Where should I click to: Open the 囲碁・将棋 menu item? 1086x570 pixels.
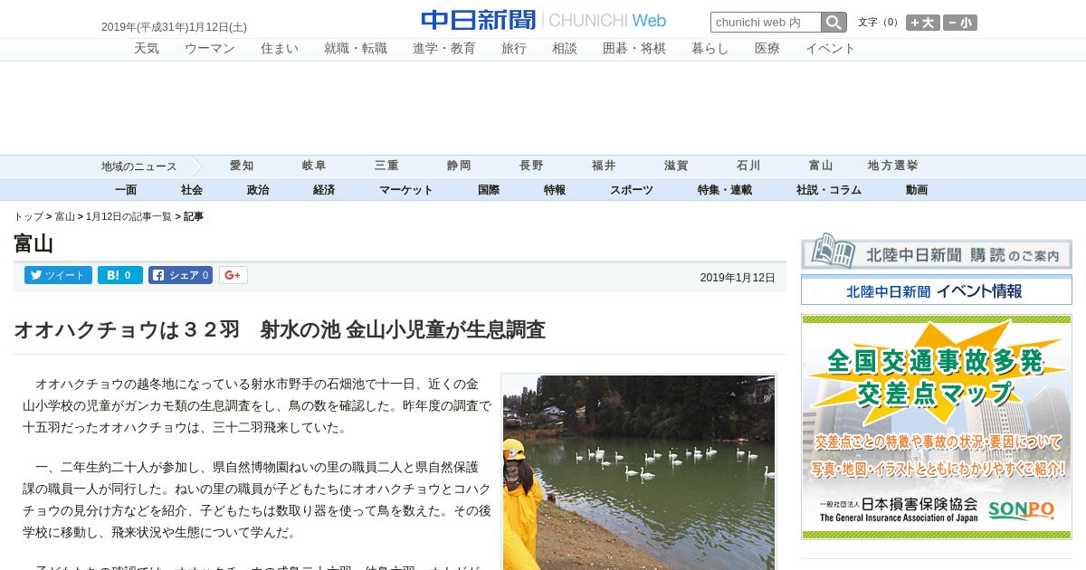[634, 49]
